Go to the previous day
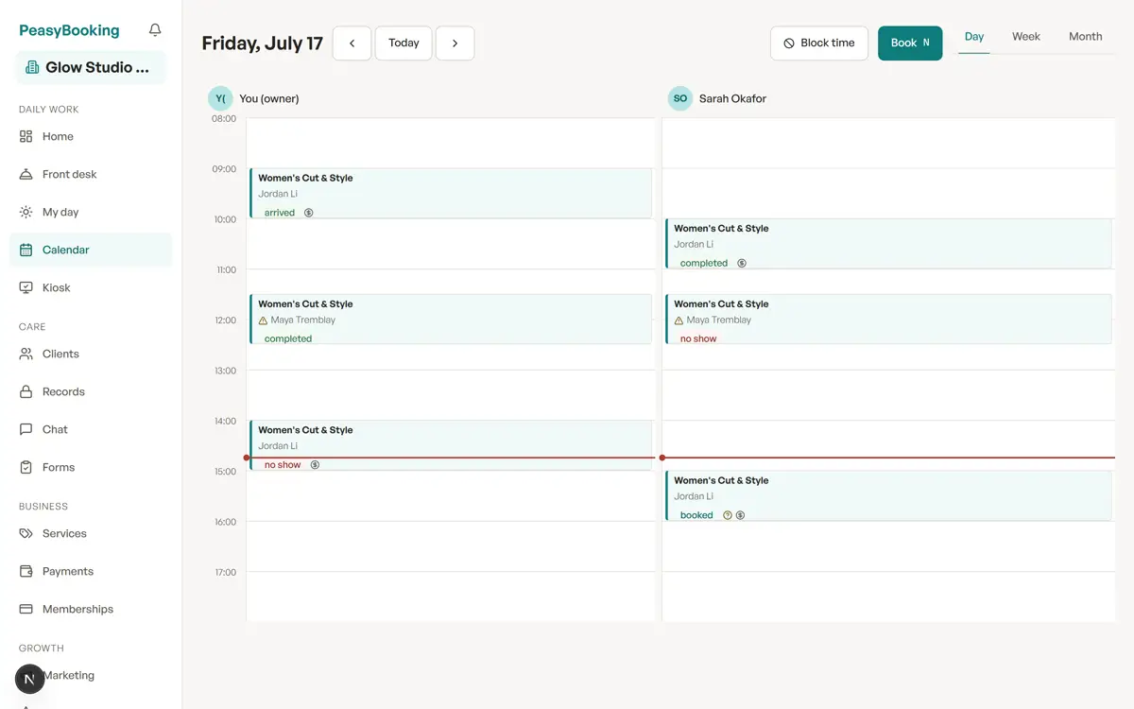1134x709 pixels. 352,43
